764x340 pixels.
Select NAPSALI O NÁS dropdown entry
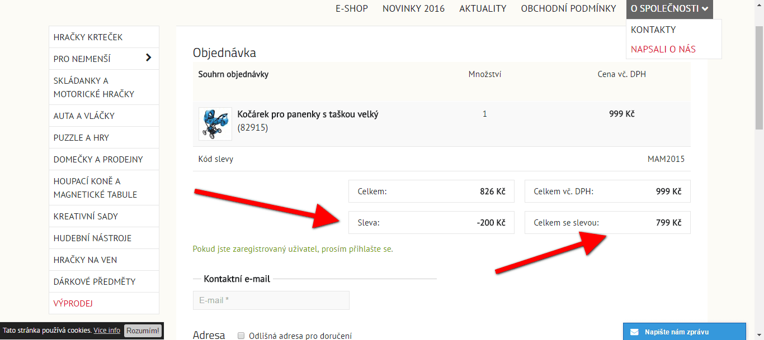point(663,49)
